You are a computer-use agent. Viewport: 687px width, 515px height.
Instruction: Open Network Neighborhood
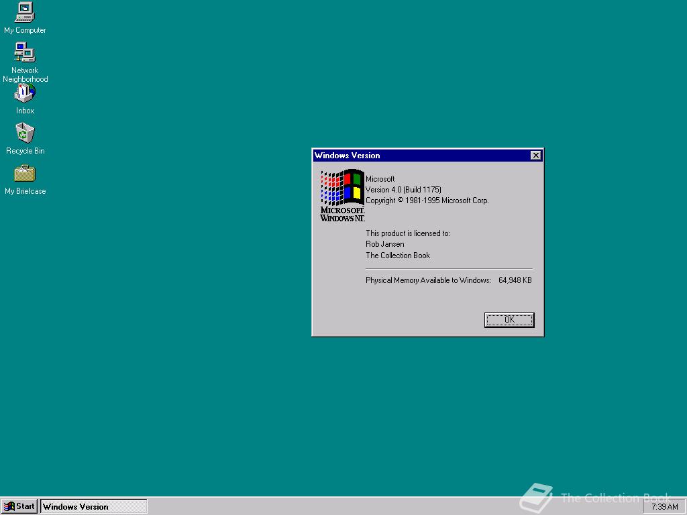coord(24,52)
